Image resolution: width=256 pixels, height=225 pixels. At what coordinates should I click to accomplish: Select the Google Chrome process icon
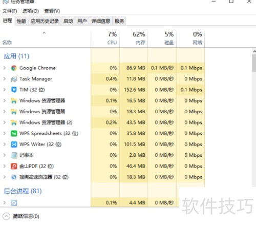[14, 68]
